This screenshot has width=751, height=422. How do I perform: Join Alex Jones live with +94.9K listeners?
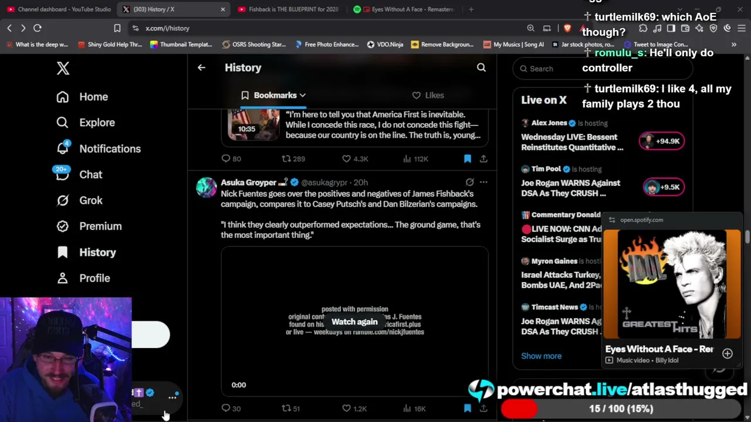[x=661, y=141]
